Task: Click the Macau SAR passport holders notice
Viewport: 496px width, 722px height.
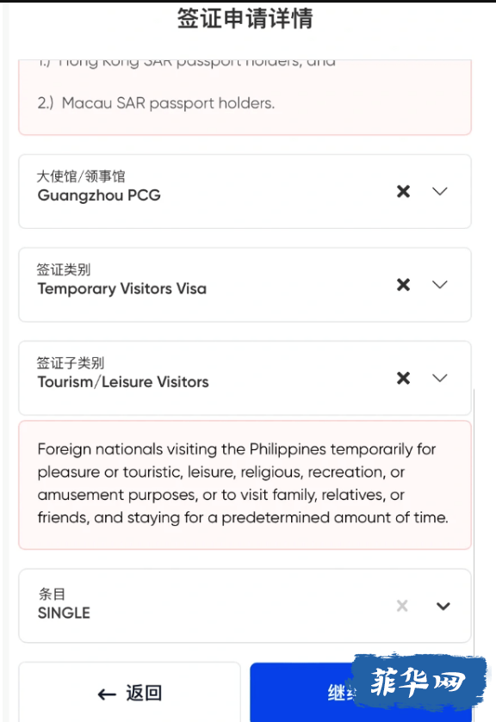Action: pyautogui.click(x=156, y=103)
